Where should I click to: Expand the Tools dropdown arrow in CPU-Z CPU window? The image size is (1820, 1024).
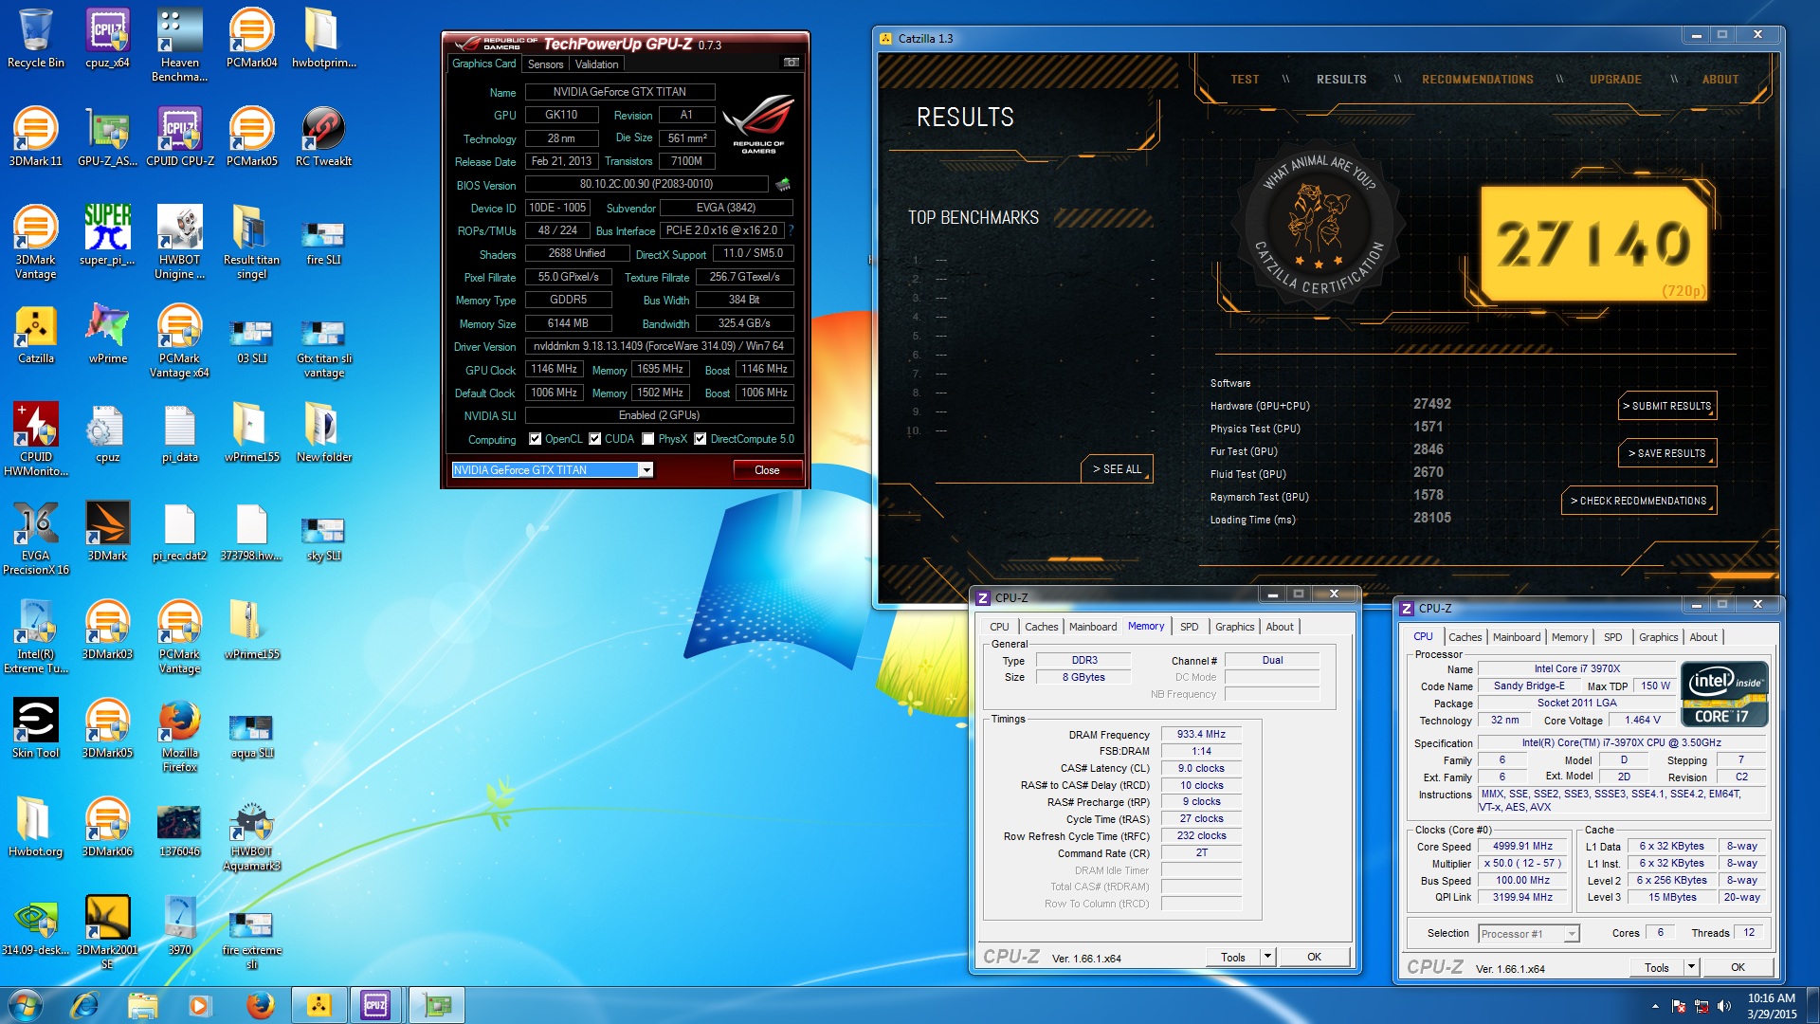(1691, 967)
